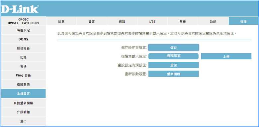This screenshot has width=259, height=127.
Task: Open the 記錄 sidebar item
Action: click(x=24, y=57)
